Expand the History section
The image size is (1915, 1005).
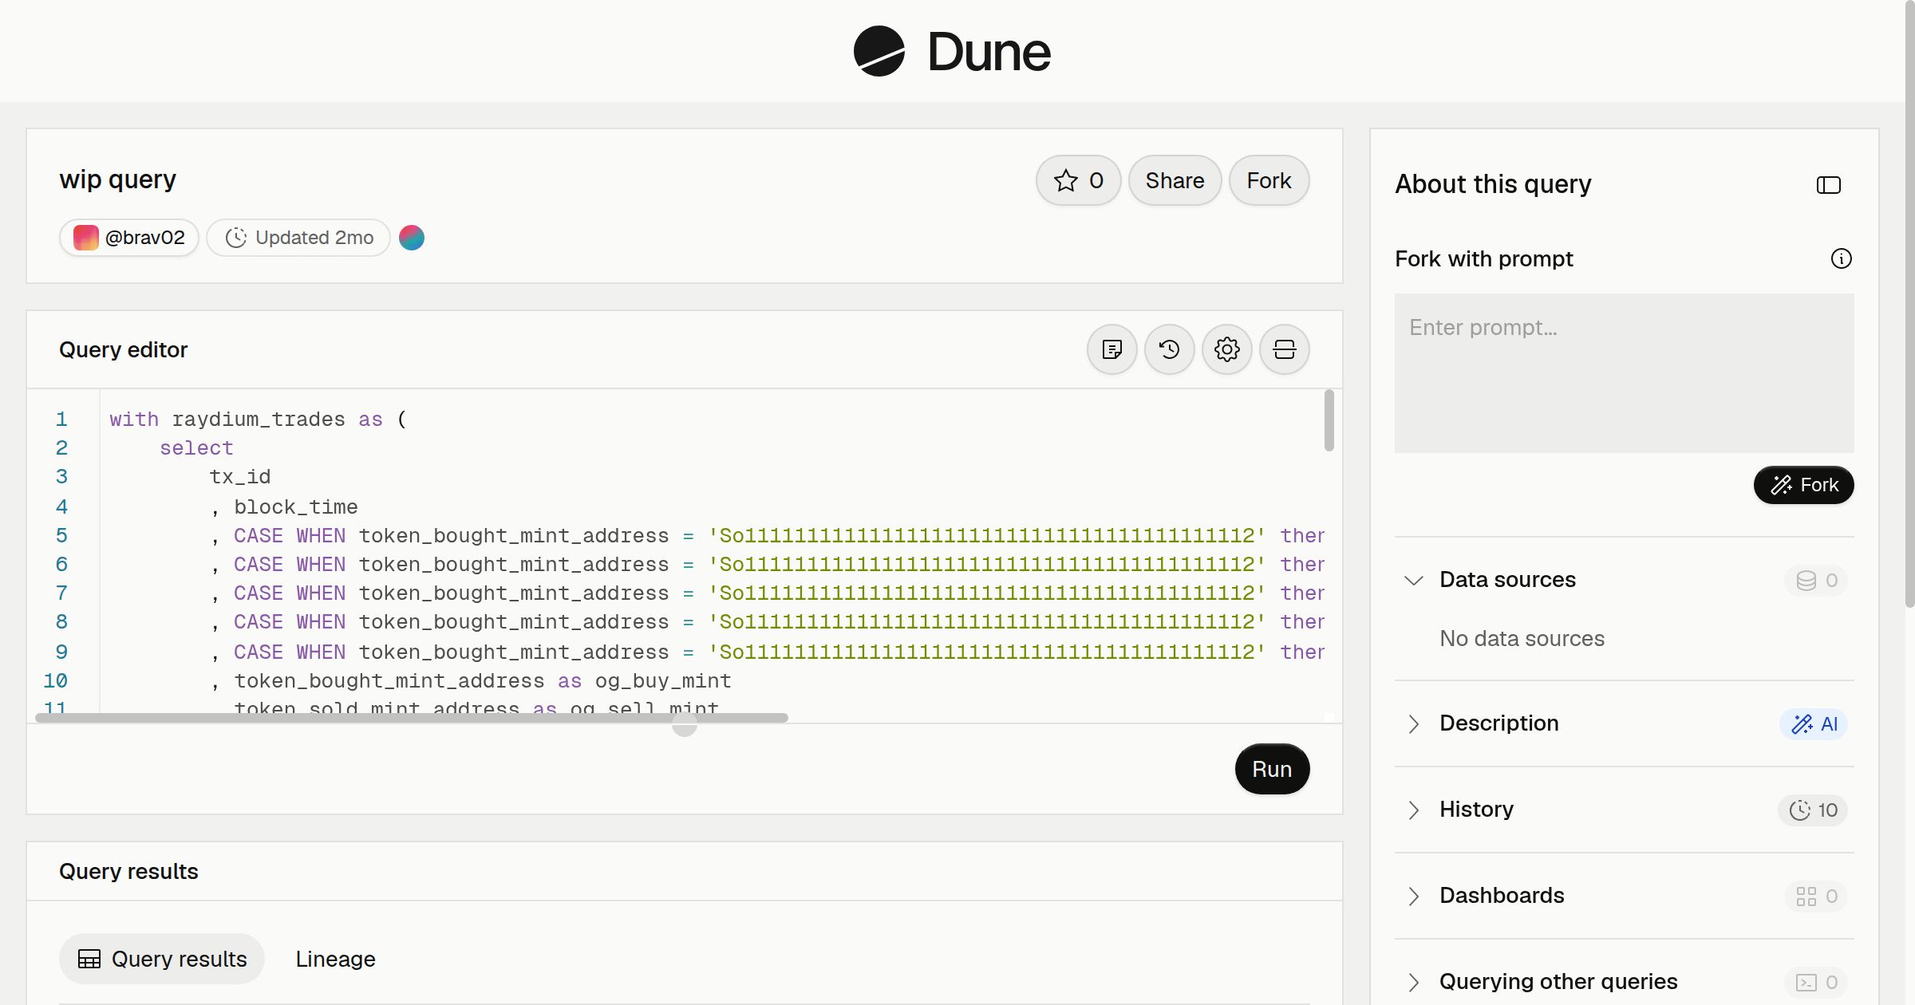click(1413, 810)
